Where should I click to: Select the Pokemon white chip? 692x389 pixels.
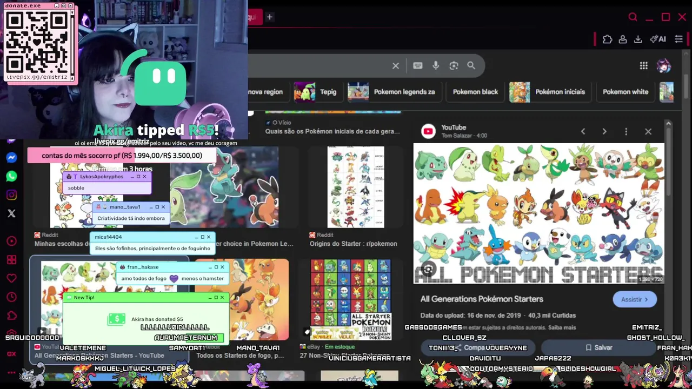626,92
